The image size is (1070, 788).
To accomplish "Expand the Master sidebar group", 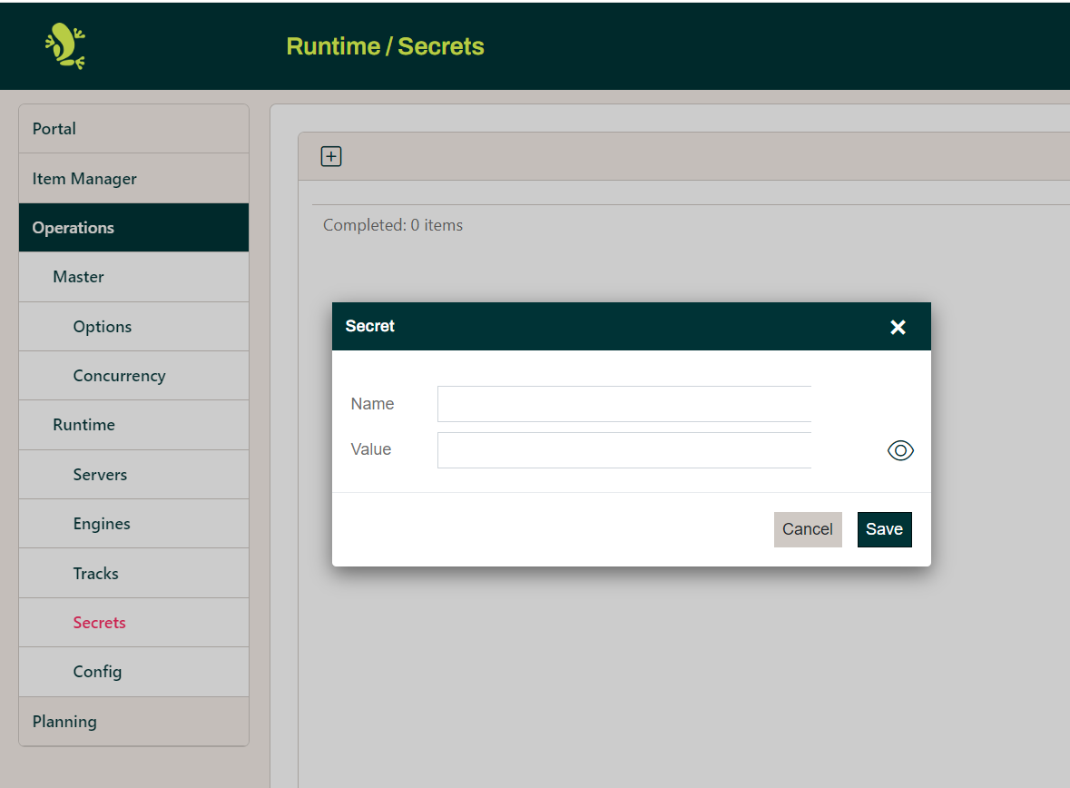I will 78,277.
